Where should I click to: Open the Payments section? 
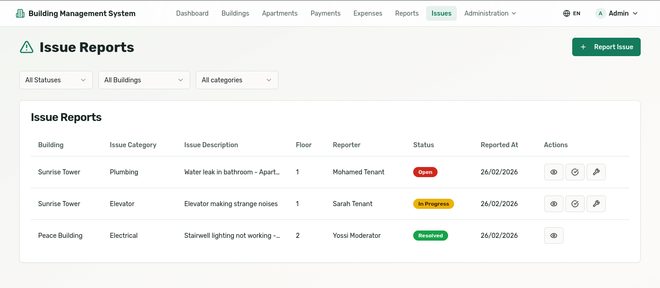pyautogui.click(x=325, y=13)
